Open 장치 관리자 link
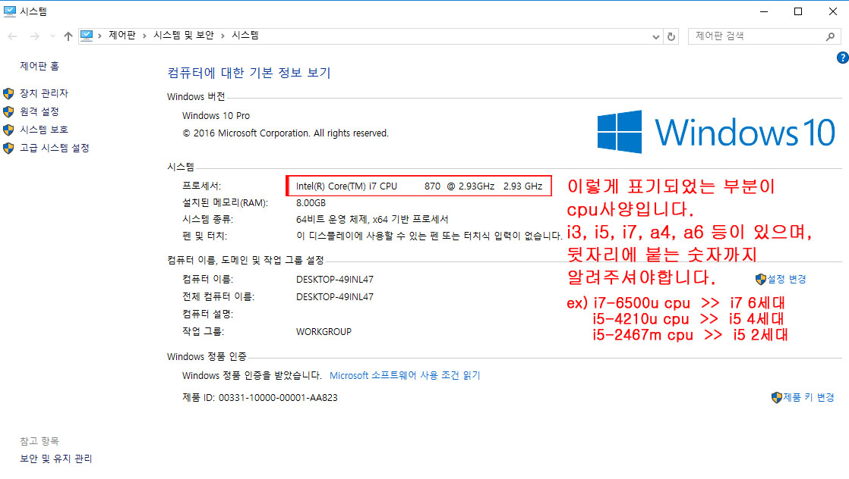Image resolution: width=849 pixels, height=479 pixels. (x=44, y=93)
